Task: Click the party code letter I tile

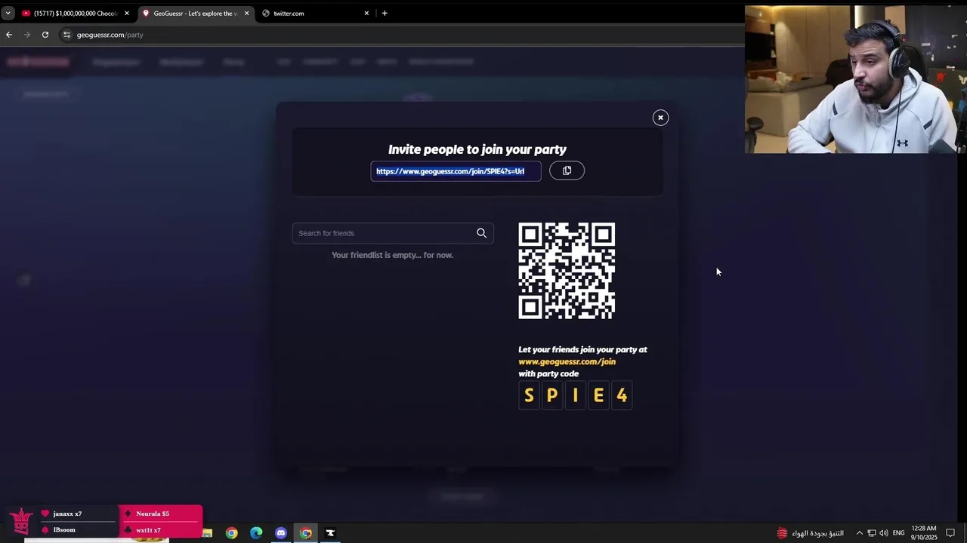Action: click(x=575, y=395)
